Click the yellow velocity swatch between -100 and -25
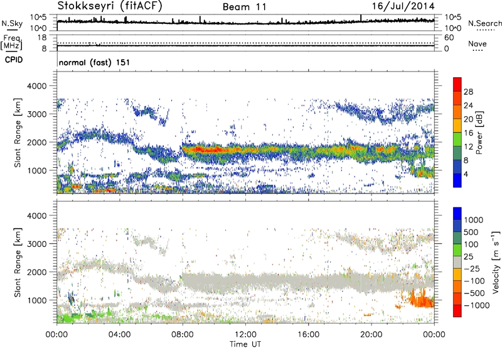Image resolution: width=502 pixels, height=348 pixels. 457,275
